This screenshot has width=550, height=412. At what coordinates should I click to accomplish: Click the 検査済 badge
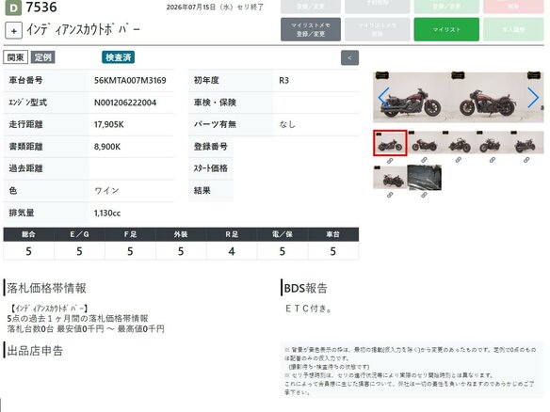click(x=119, y=57)
